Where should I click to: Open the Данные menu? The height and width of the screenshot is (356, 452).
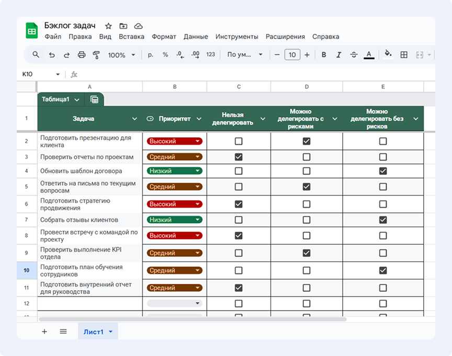196,37
